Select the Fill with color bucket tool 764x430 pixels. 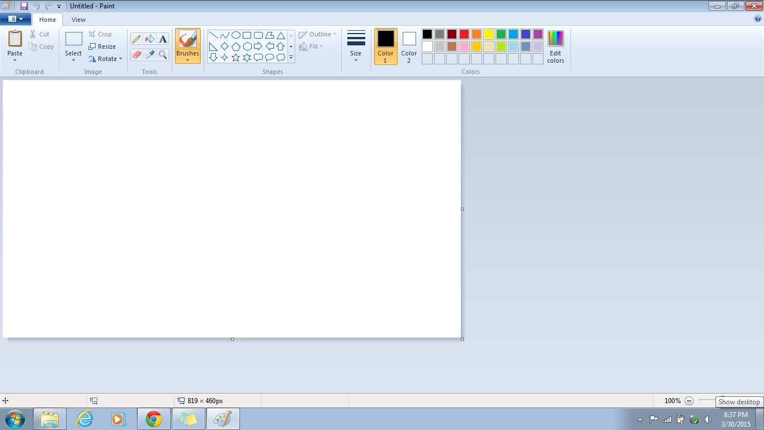click(149, 39)
